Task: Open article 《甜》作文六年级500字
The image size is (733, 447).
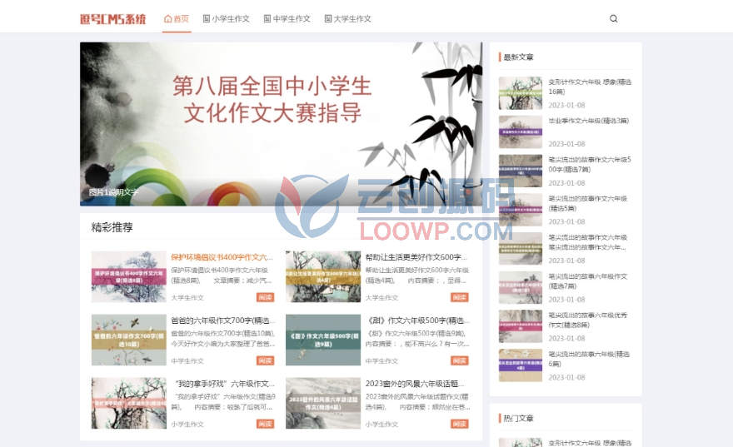Action: click(417, 320)
